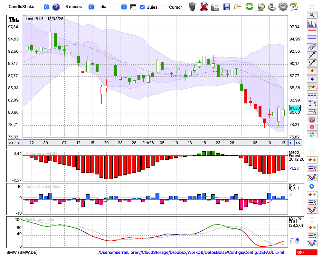Click the chart window layout icon
The height and width of the screenshot is (257, 322).
[133, 7]
